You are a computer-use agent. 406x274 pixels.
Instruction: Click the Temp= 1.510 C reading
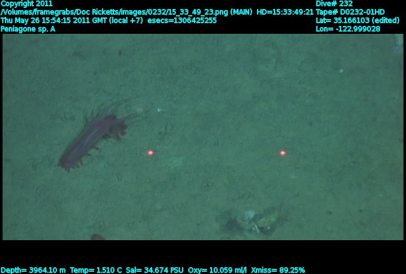[96, 270]
